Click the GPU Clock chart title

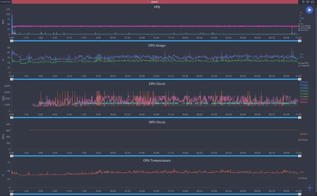(157, 122)
